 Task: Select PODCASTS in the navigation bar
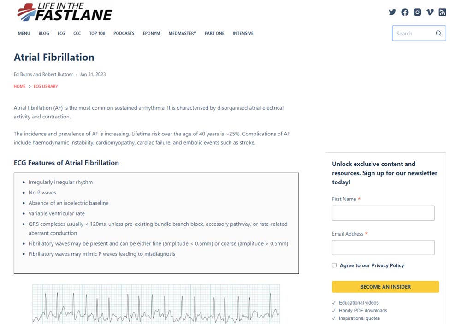124,33
